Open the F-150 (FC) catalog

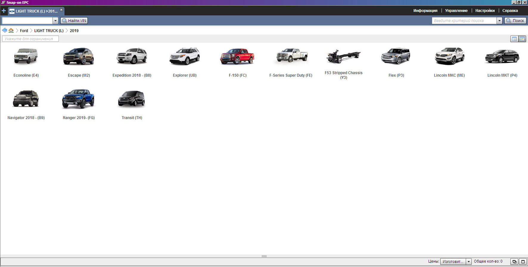(237, 62)
